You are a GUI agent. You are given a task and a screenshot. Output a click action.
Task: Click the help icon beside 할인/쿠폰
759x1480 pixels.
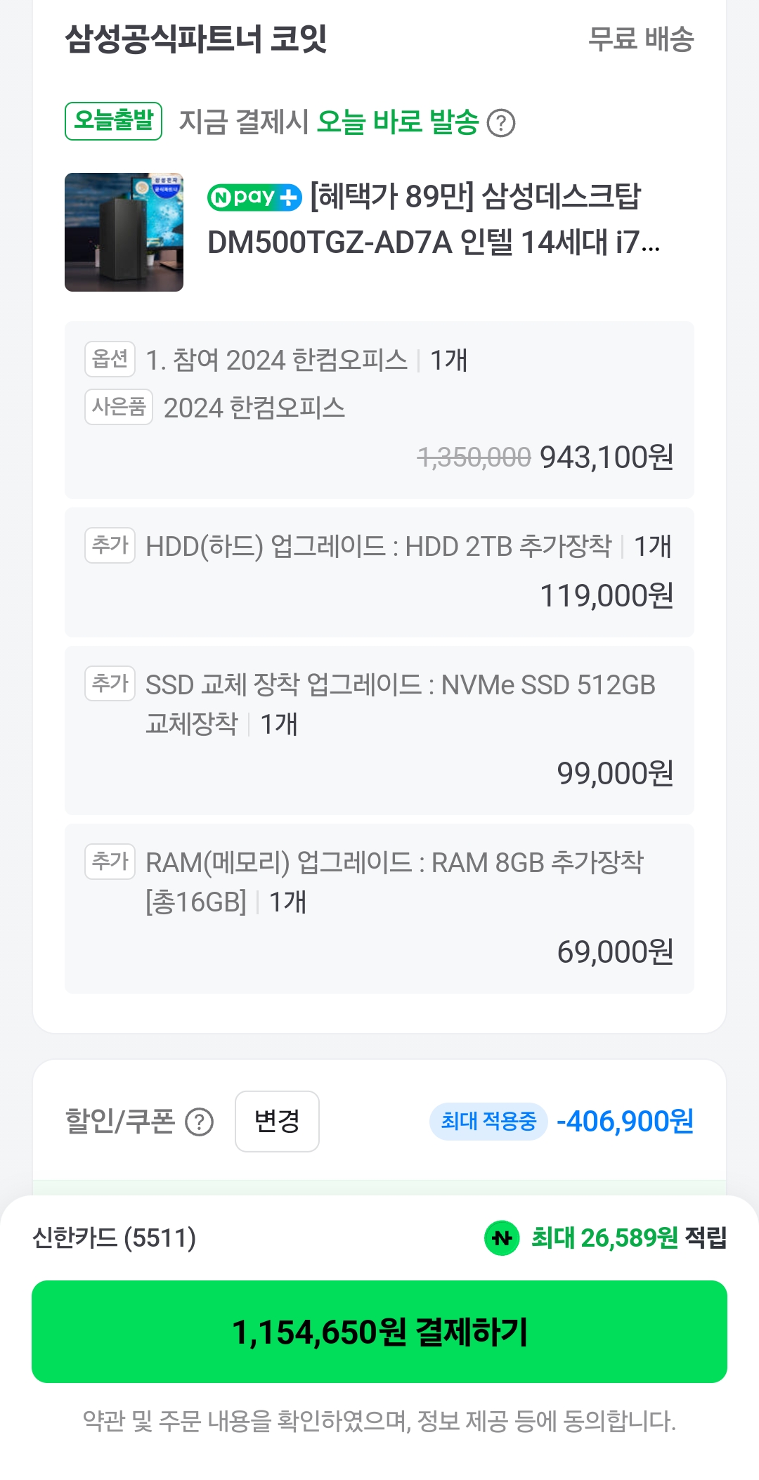point(199,1122)
